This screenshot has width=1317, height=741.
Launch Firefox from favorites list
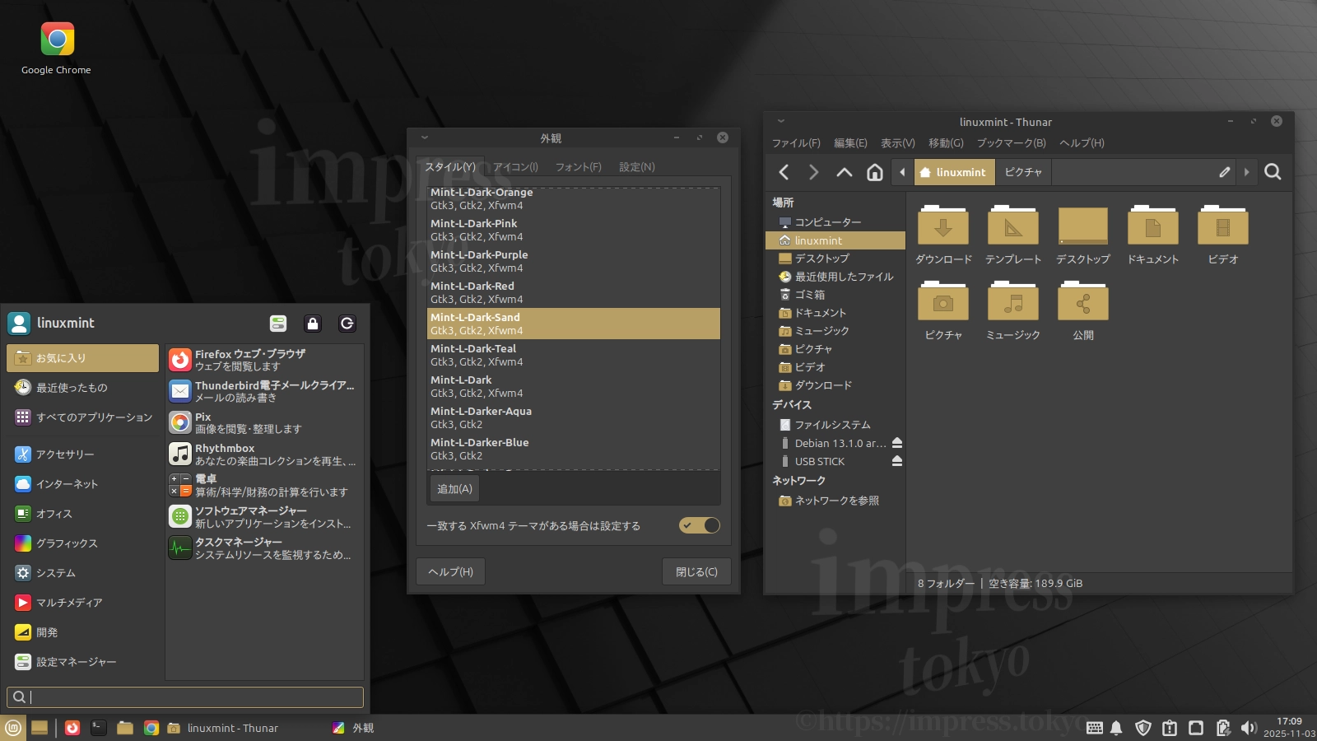click(264, 360)
